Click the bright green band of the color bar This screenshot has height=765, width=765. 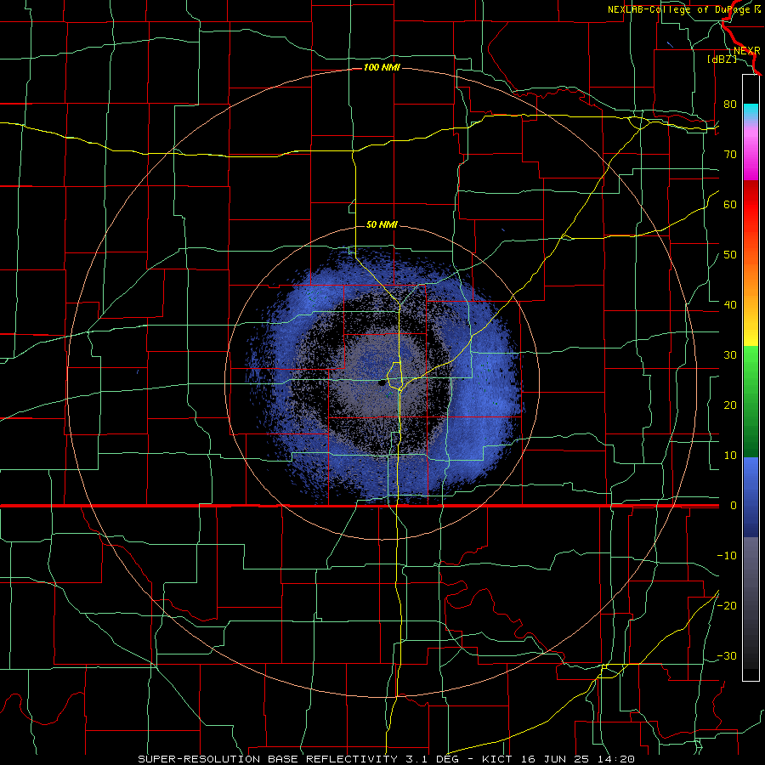point(751,361)
